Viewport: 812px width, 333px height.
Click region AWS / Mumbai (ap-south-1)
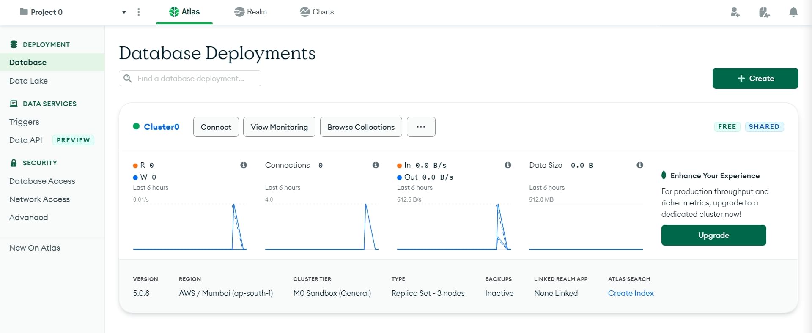[226, 293]
